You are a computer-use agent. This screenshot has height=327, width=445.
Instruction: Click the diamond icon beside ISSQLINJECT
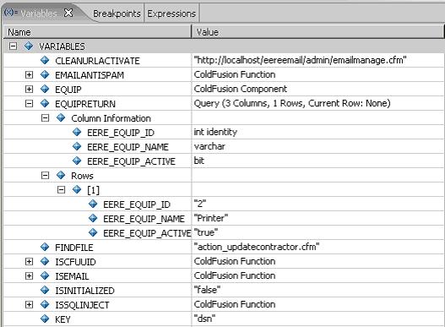tap(45, 304)
